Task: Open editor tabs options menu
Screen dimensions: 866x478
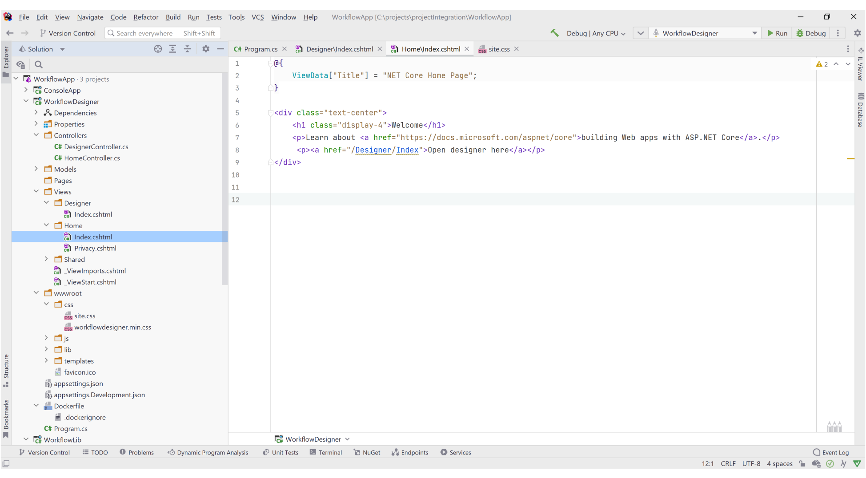Action: point(848,49)
